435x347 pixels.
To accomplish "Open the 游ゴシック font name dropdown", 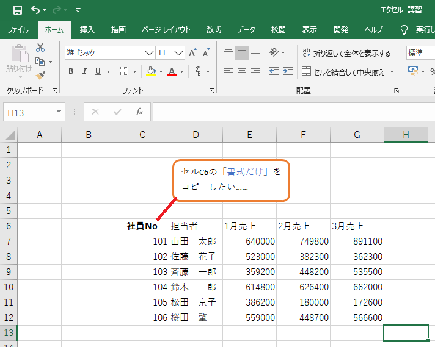I will tap(149, 53).
